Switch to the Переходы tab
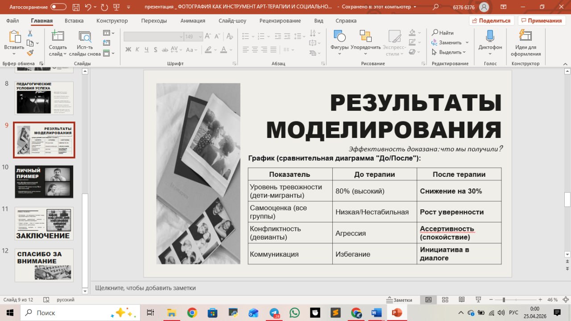The height and width of the screenshot is (321, 571). coord(154,21)
